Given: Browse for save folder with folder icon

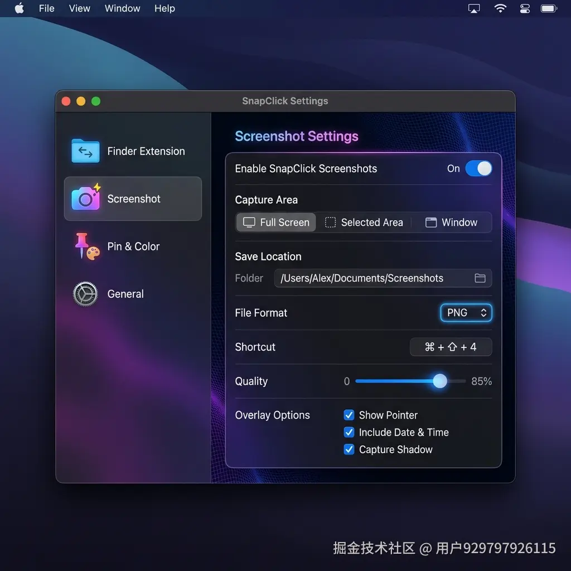Looking at the screenshot, I should (x=480, y=278).
